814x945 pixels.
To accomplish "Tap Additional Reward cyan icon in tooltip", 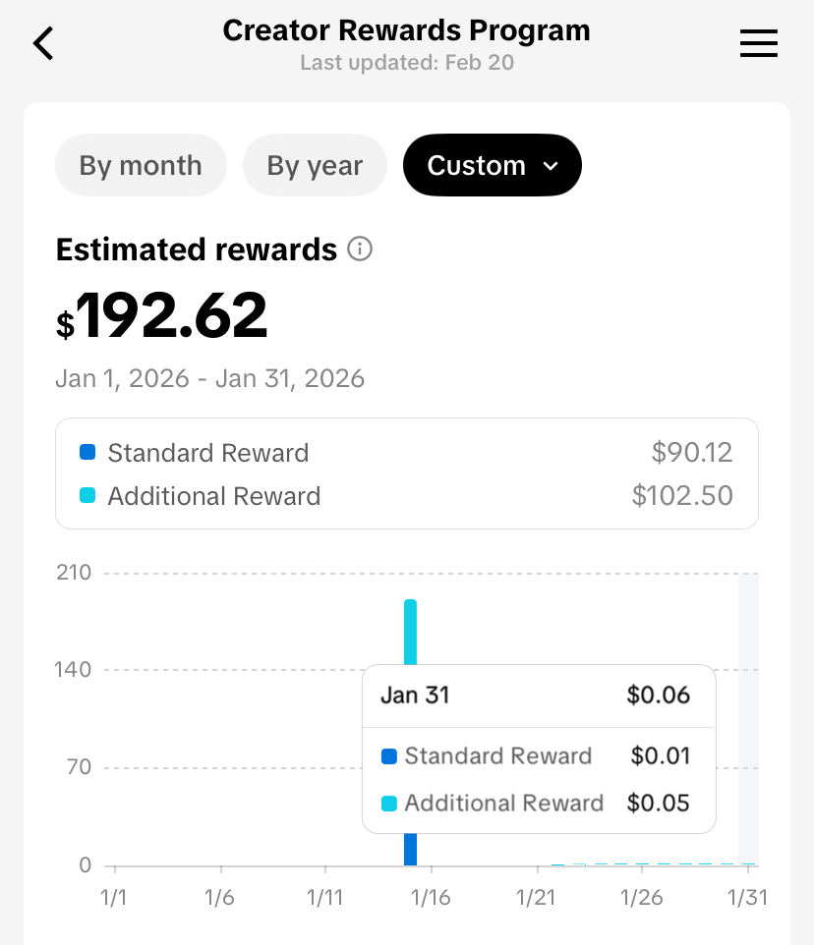I will 389,804.
